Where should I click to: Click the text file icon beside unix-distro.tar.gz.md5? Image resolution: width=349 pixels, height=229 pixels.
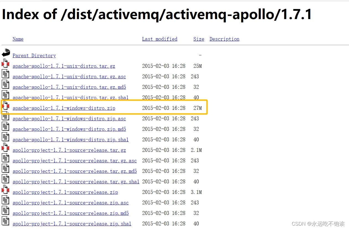[6, 84]
